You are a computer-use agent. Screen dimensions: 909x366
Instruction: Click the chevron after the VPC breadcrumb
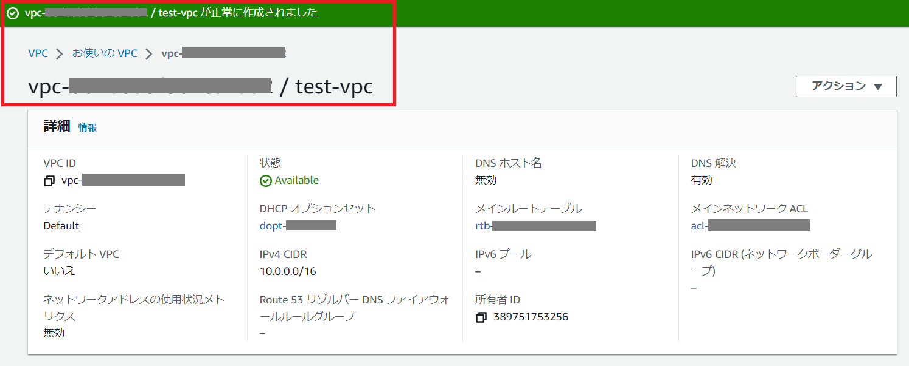59,53
